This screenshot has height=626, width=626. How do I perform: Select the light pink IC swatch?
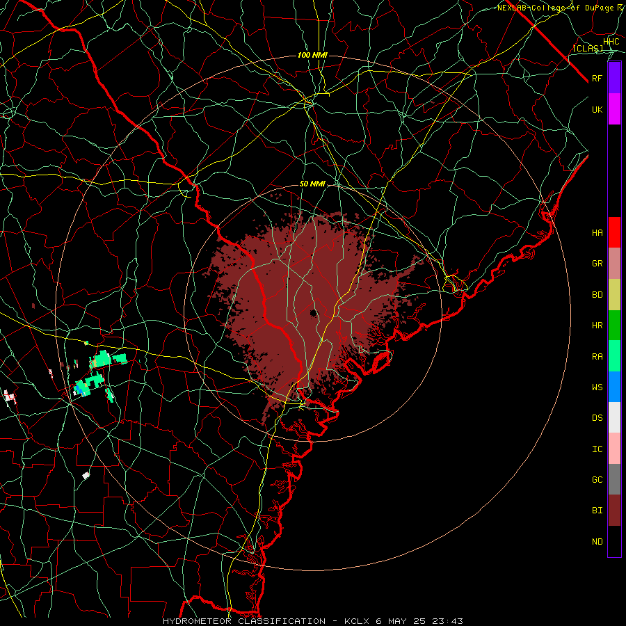[614, 449]
